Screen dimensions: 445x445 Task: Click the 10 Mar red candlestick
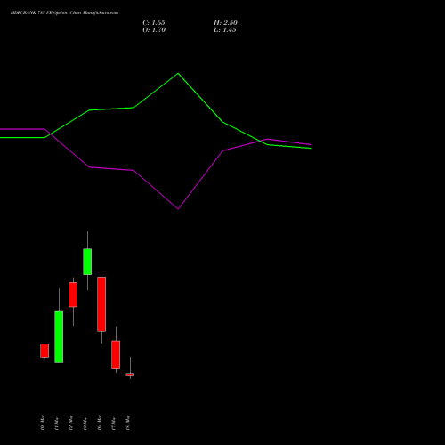tap(44, 351)
